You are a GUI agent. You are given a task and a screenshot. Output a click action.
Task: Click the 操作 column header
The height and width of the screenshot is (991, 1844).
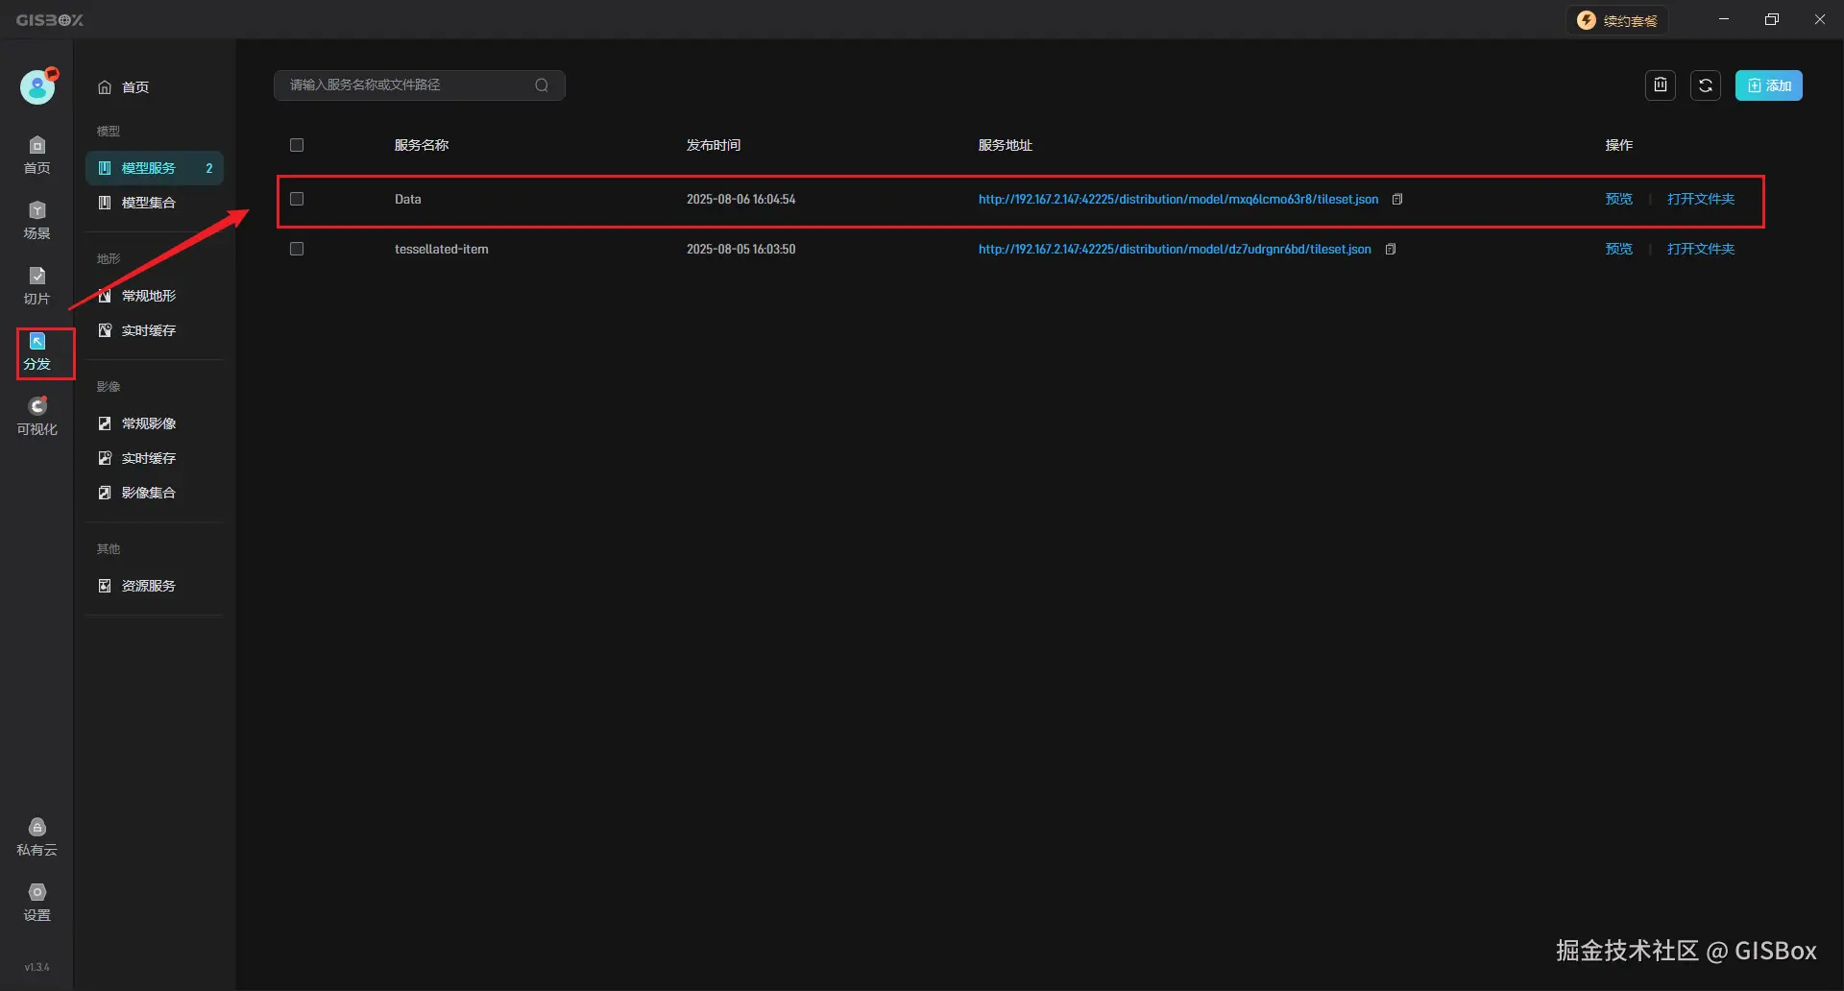pyautogui.click(x=1619, y=145)
